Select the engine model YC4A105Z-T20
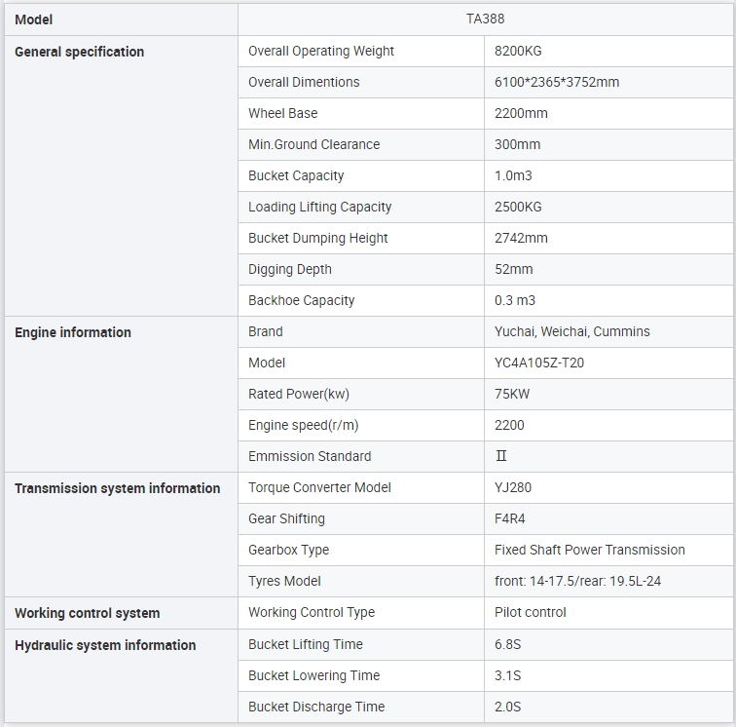 click(538, 363)
